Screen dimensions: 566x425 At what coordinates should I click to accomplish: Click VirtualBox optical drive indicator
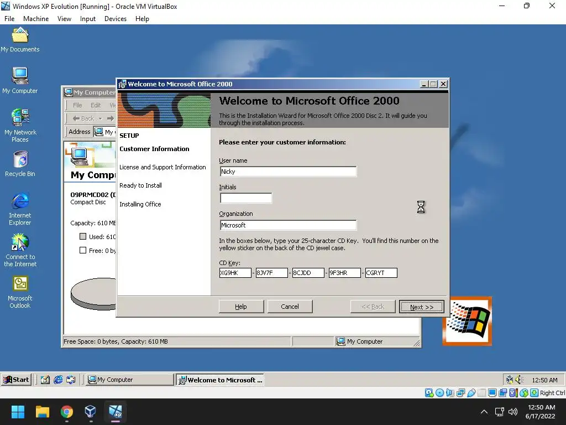pos(439,393)
